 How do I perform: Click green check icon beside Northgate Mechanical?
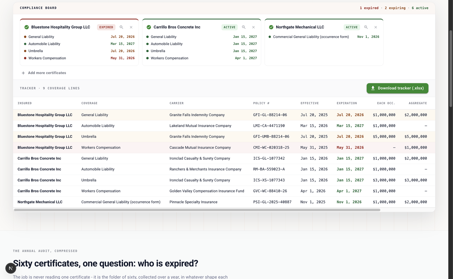point(271,27)
